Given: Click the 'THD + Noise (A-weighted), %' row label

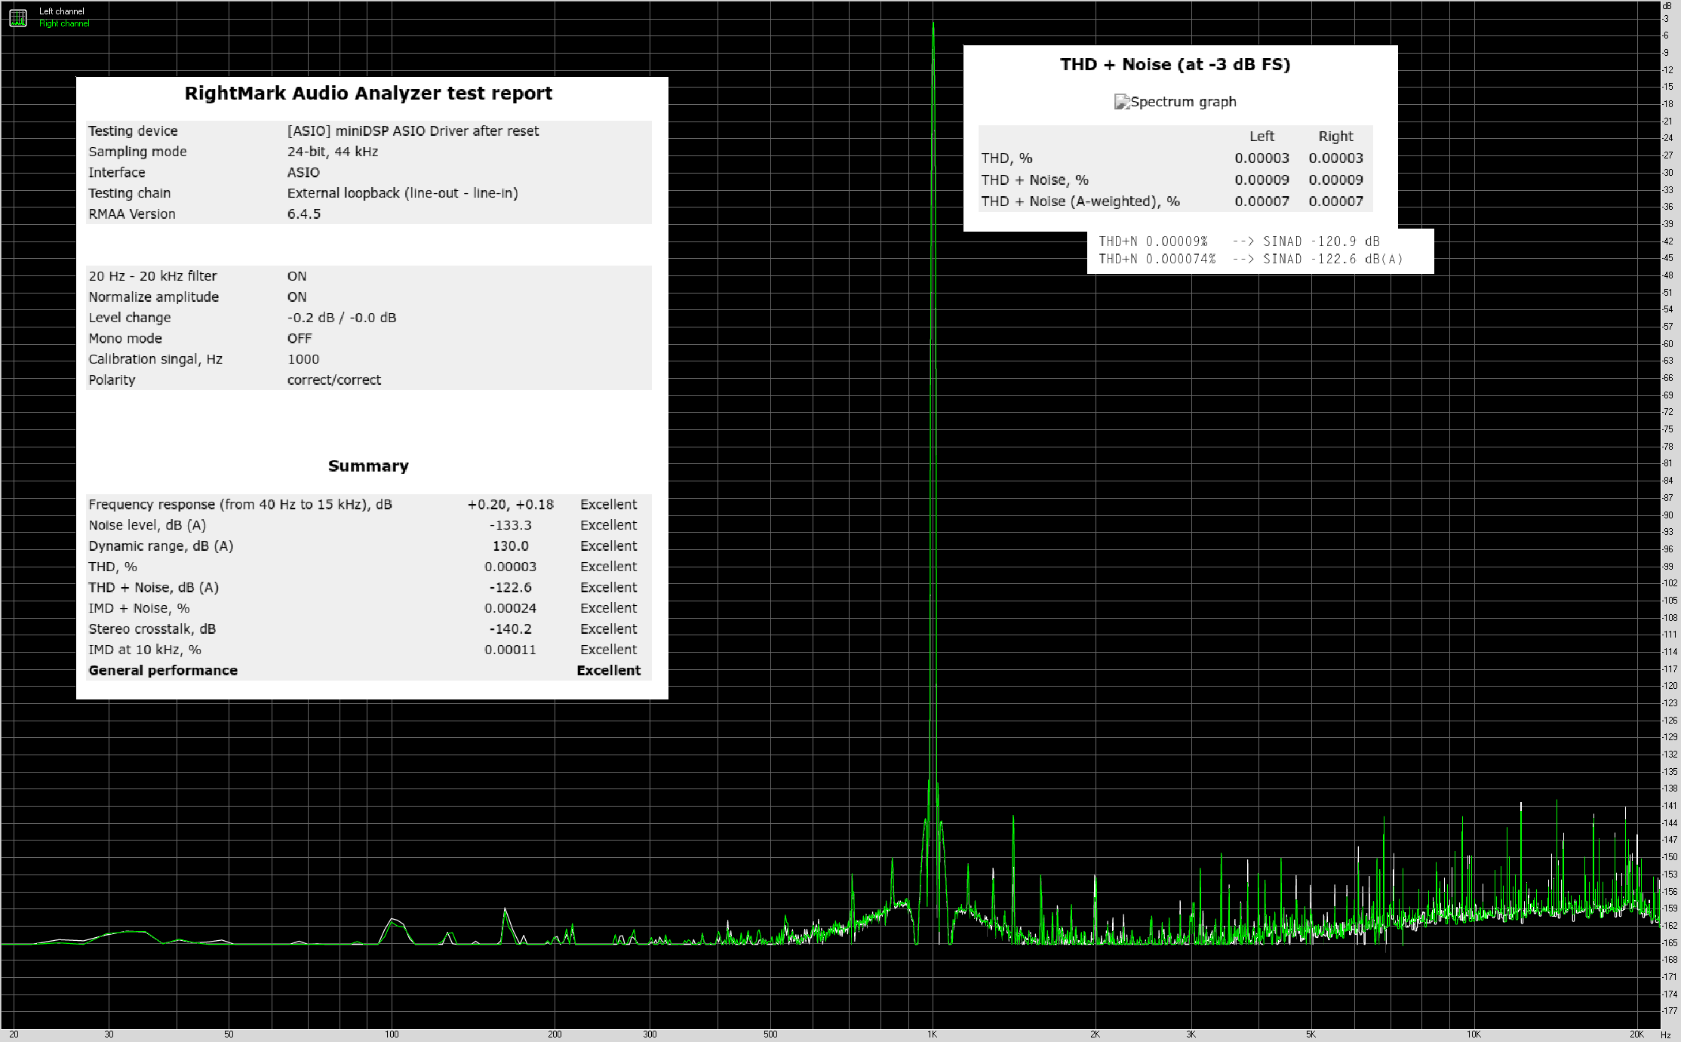Looking at the screenshot, I should point(1080,201).
